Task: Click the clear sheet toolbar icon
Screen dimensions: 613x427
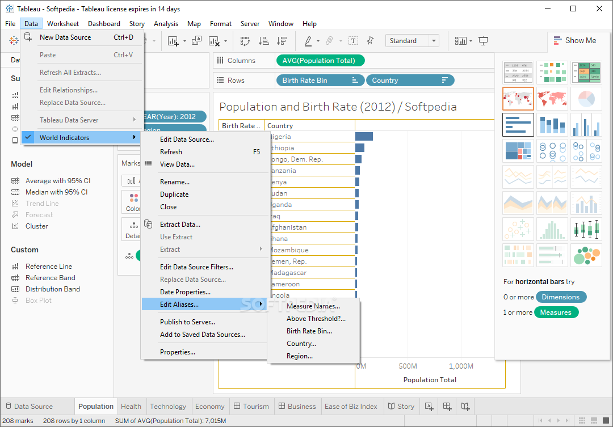Action: coord(214,41)
